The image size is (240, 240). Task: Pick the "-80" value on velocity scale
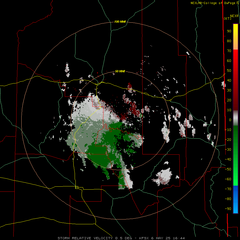(x=228, y=199)
